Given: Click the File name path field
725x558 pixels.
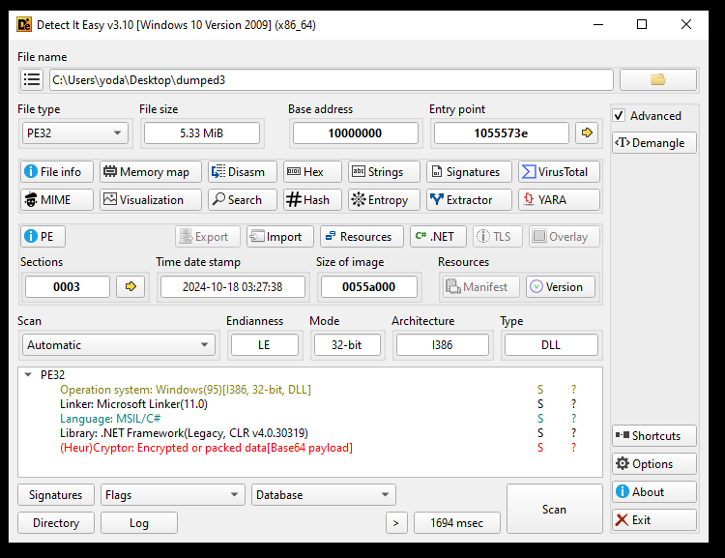Looking at the screenshot, I should click(331, 80).
